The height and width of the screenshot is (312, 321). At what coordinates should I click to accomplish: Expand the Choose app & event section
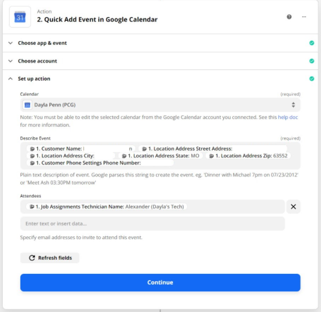pyautogui.click(x=42, y=43)
